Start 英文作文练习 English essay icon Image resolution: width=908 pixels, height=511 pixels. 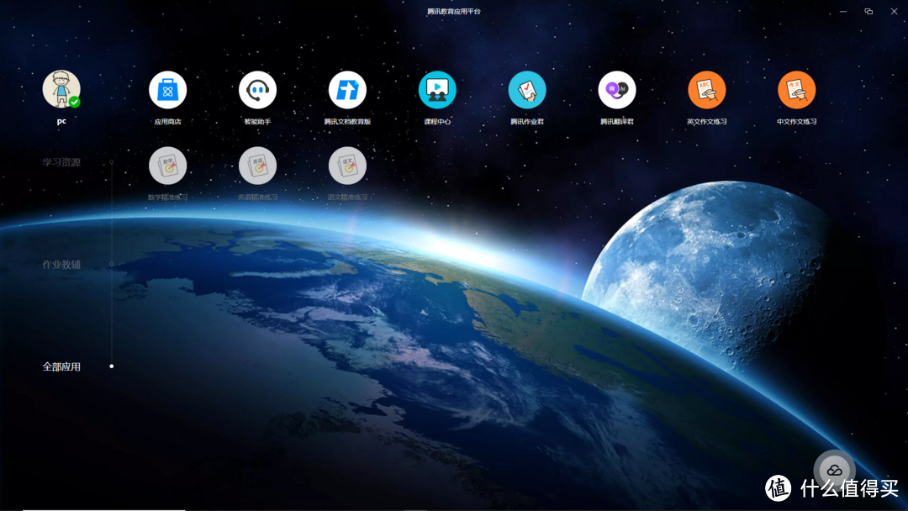coord(707,90)
